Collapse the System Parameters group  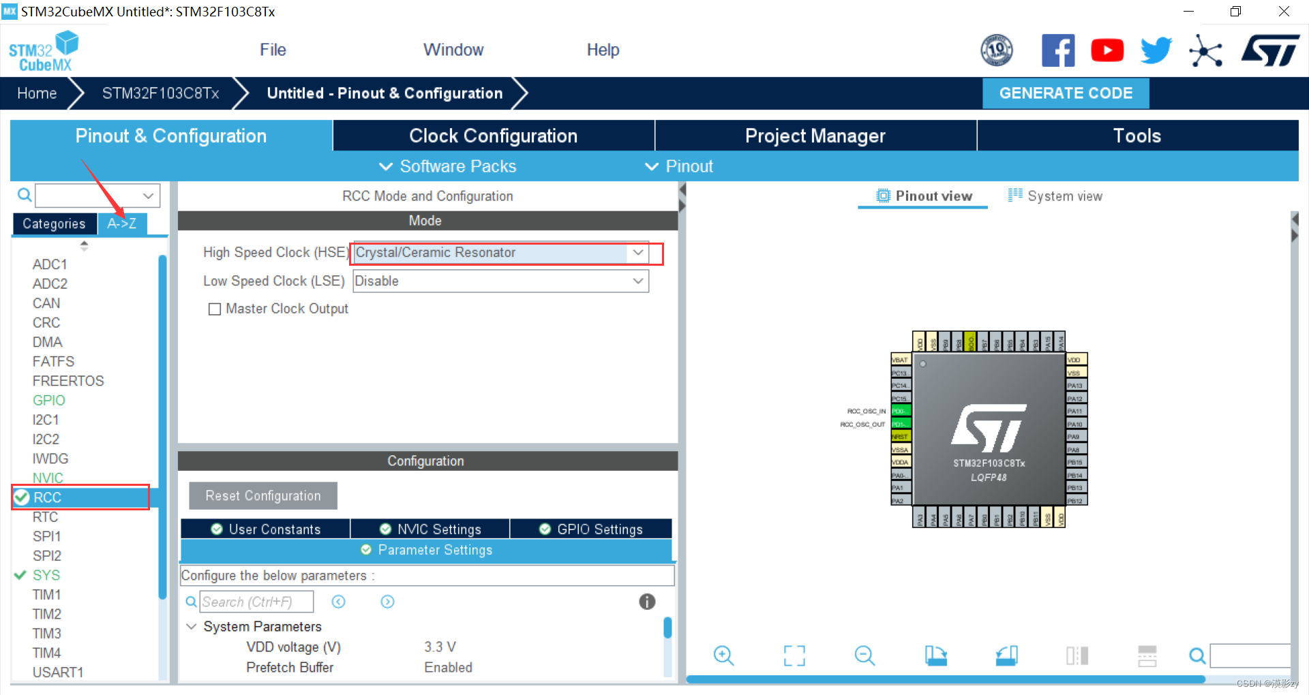(x=192, y=626)
